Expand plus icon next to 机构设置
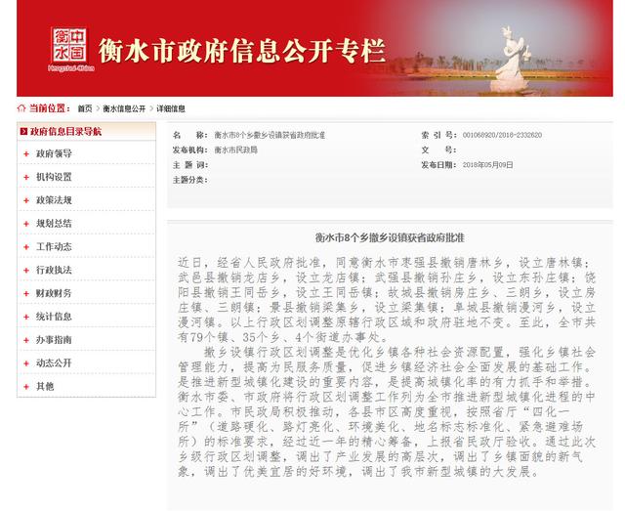 pos(26,177)
